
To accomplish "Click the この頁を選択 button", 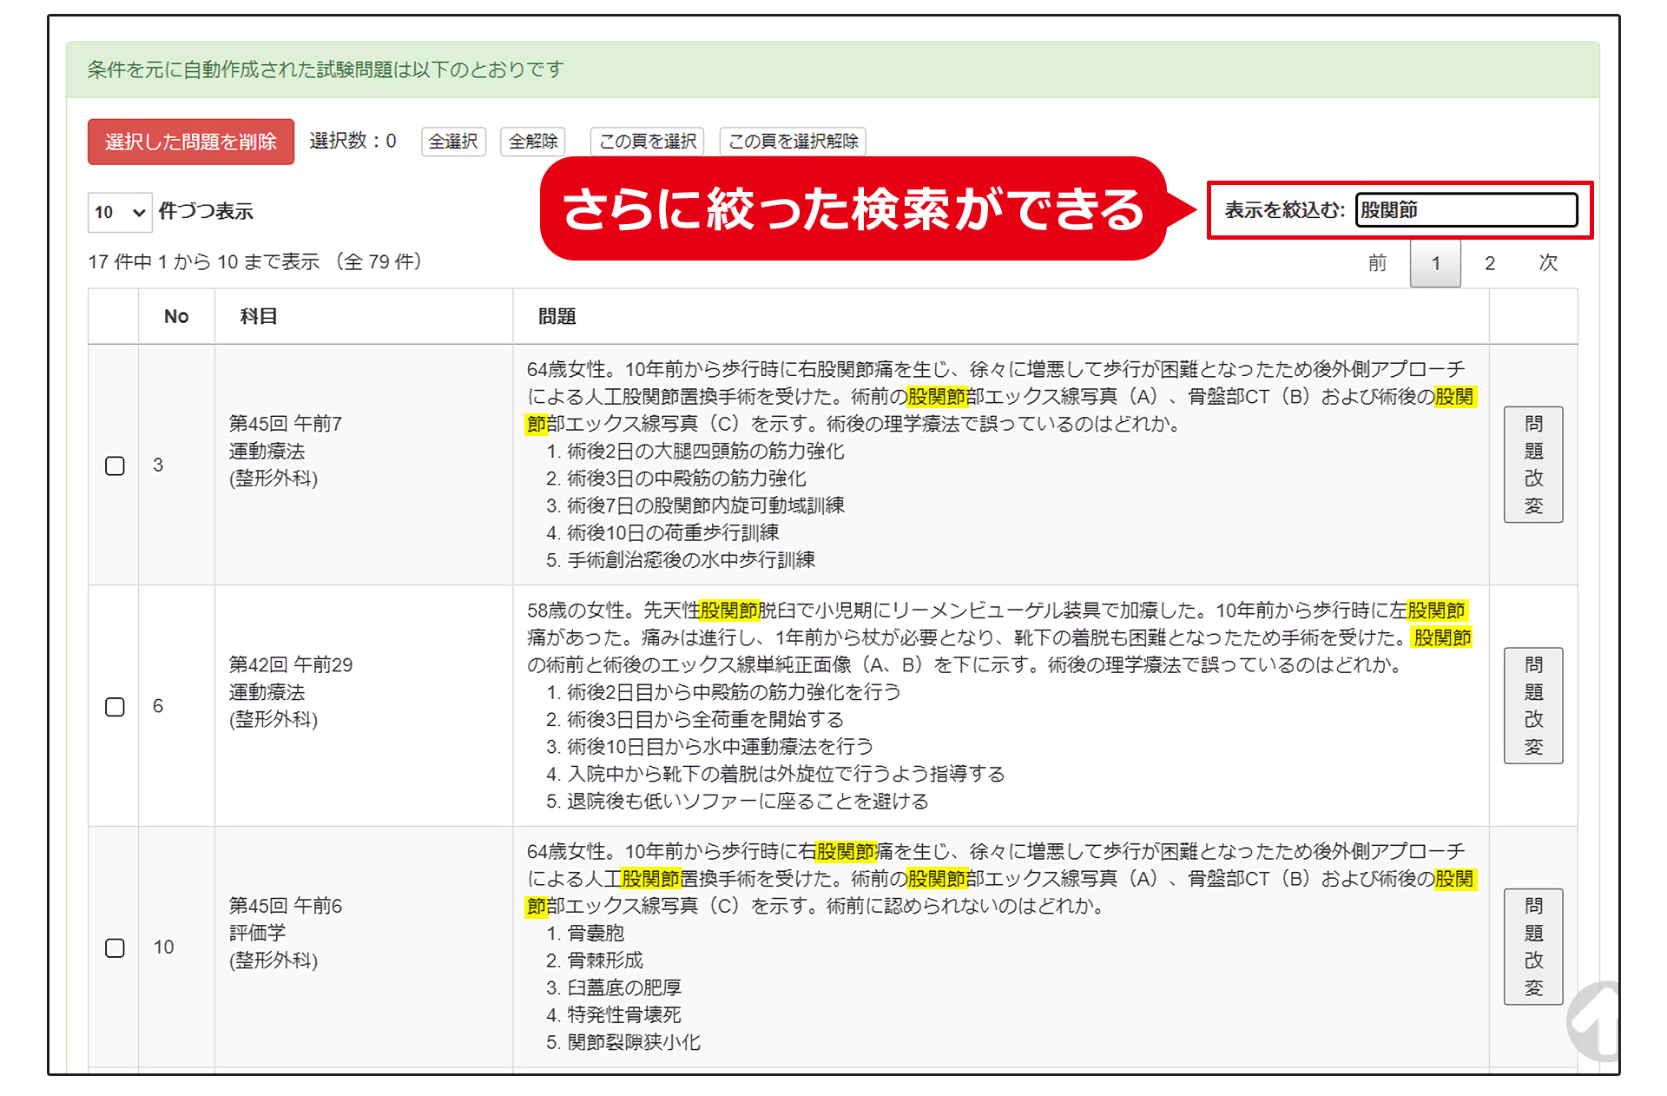I will pyautogui.click(x=647, y=142).
